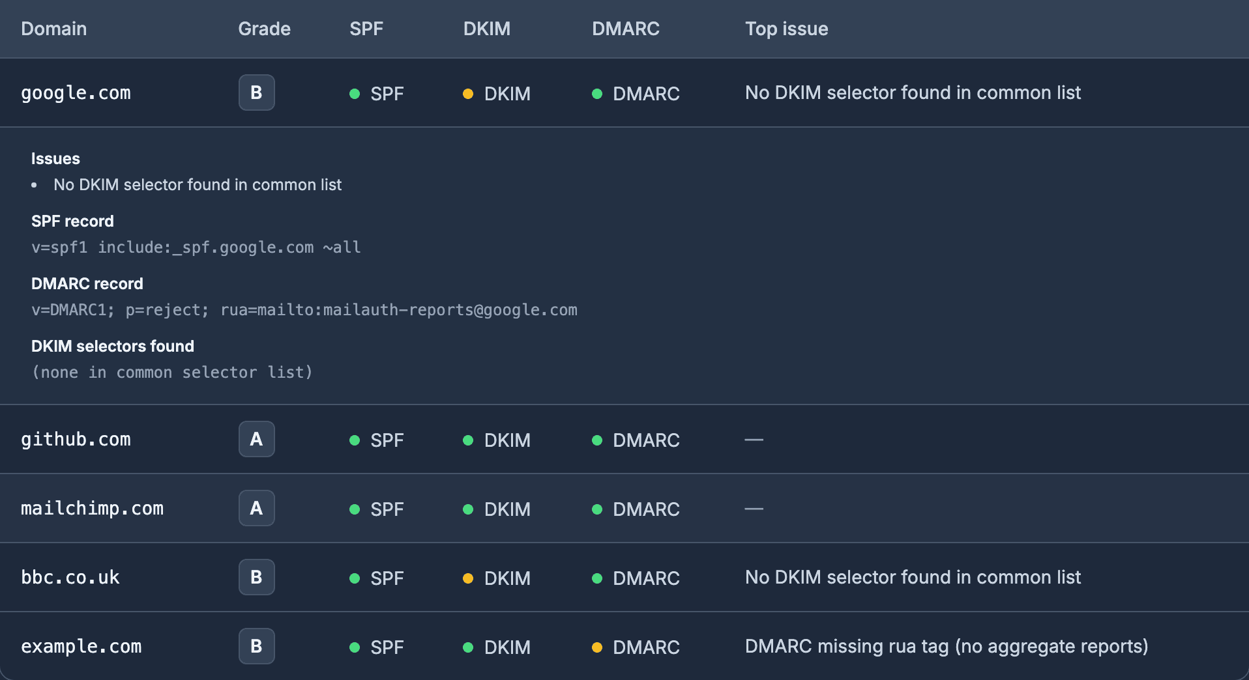Click the DKIM column header
Image resolution: width=1249 pixels, height=680 pixels.
pos(486,29)
